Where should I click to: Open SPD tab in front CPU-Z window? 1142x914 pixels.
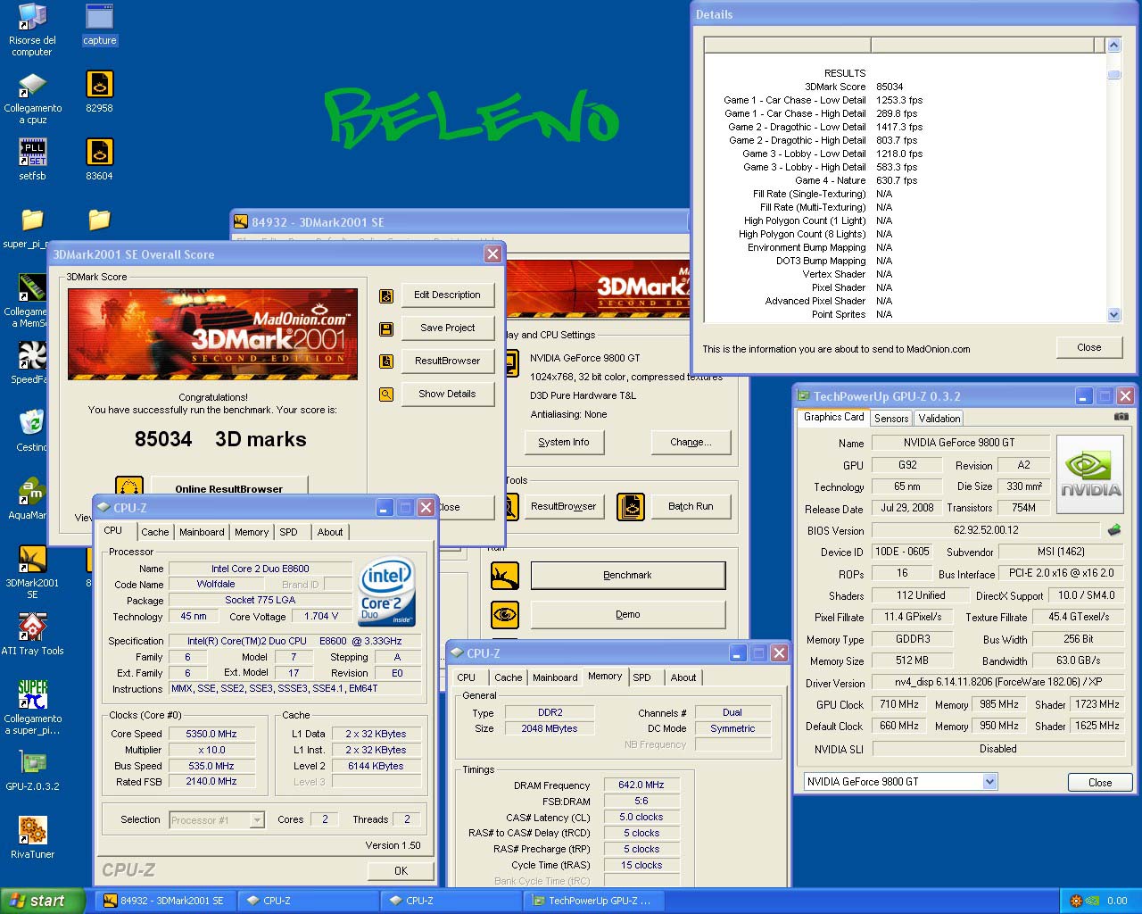[288, 532]
